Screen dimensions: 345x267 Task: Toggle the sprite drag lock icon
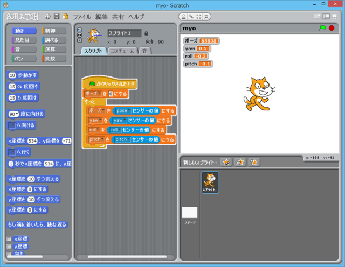146,33
